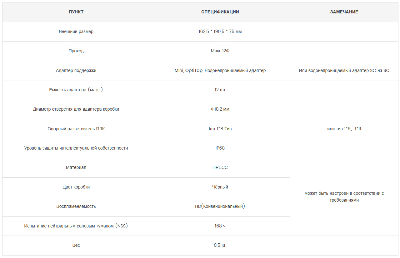Click the 12 шт capacity value
The width and height of the screenshot is (400, 258).
(220, 90)
